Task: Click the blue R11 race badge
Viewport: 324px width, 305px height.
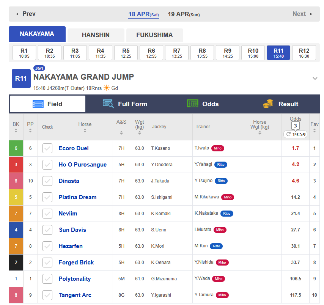Action: [x=21, y=79]
